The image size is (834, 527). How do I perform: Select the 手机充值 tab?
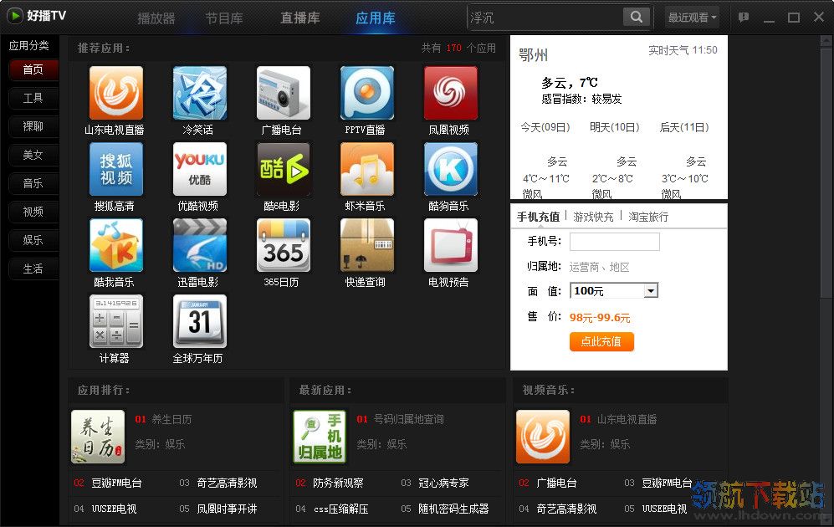pyautogui.click(x=538, y=217)
